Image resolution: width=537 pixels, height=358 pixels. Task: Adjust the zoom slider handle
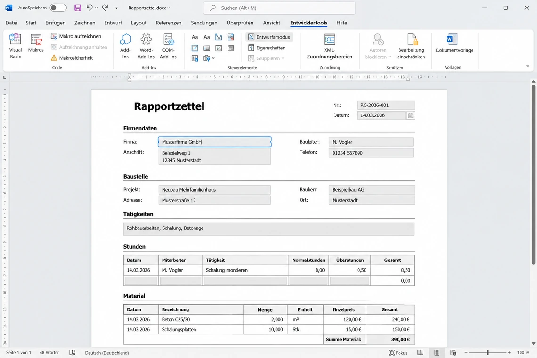click(x=488, y=352)
